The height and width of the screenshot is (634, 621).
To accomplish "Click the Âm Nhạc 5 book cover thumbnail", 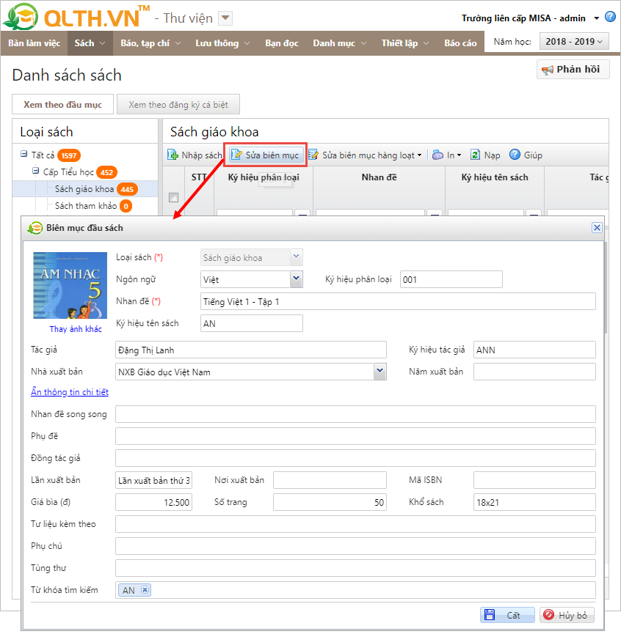I will pyautogui.click(x=70, y=285).
